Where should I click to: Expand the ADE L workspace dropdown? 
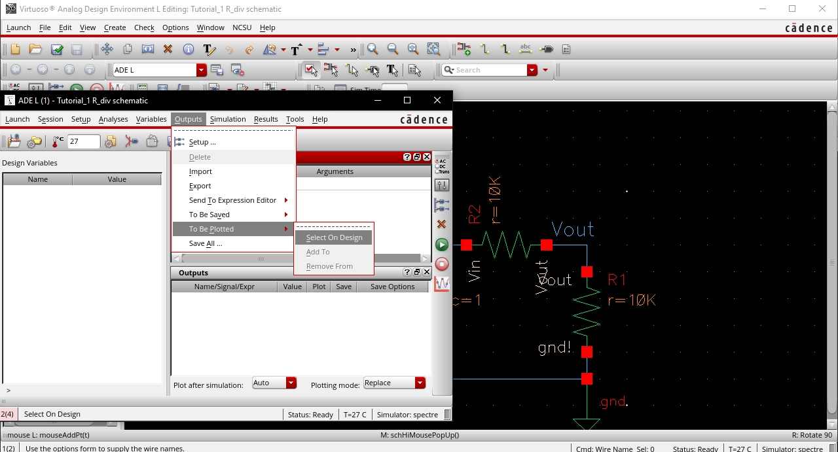point(202,70)
